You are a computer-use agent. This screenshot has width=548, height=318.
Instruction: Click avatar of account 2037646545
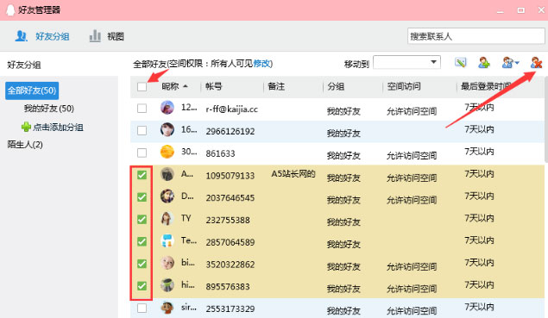(167, 196)
